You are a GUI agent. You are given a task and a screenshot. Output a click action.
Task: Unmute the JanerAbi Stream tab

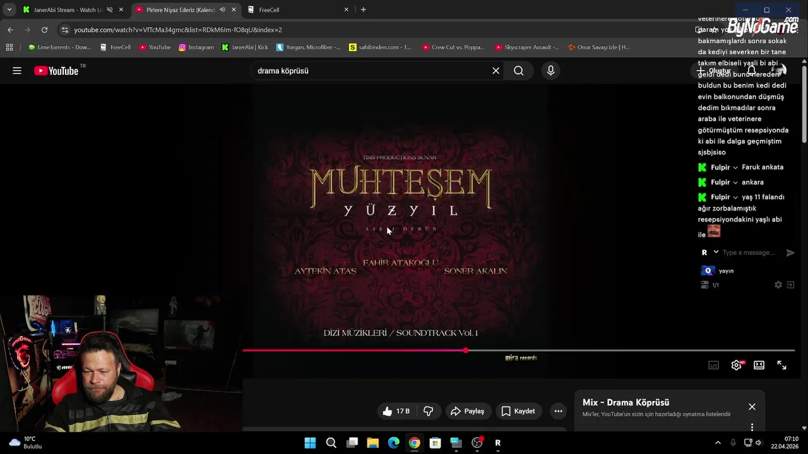tap(110, 10)
